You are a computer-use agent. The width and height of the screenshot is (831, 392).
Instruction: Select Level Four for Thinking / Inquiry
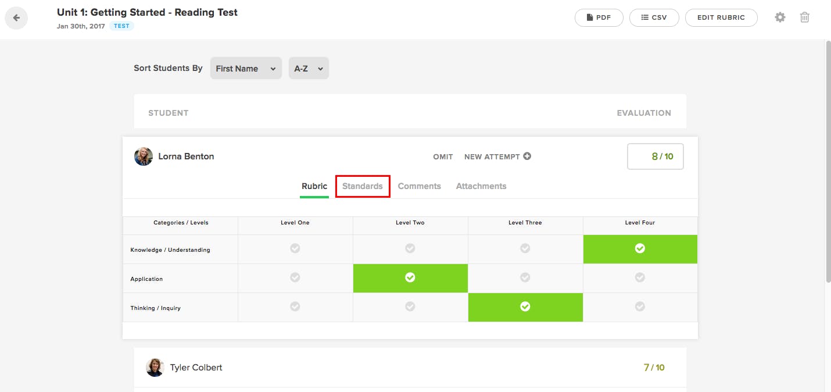[640, 307]
